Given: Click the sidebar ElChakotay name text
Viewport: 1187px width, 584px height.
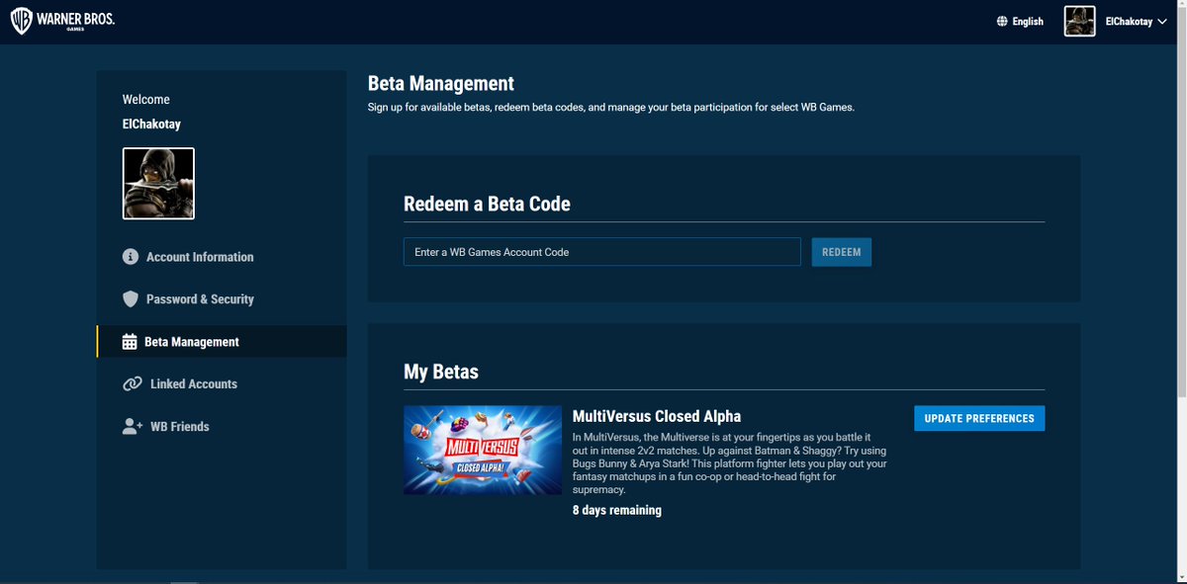Looking at the screenshot, I should coord(151,125).
